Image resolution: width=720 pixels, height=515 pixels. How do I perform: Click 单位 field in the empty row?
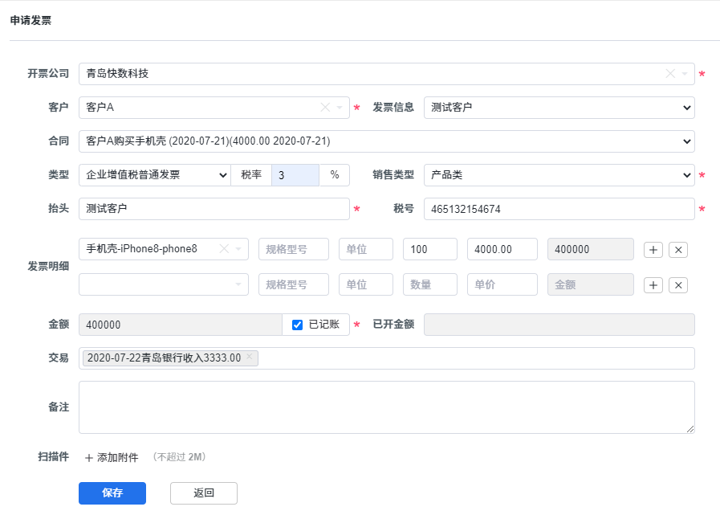point(365,284)
